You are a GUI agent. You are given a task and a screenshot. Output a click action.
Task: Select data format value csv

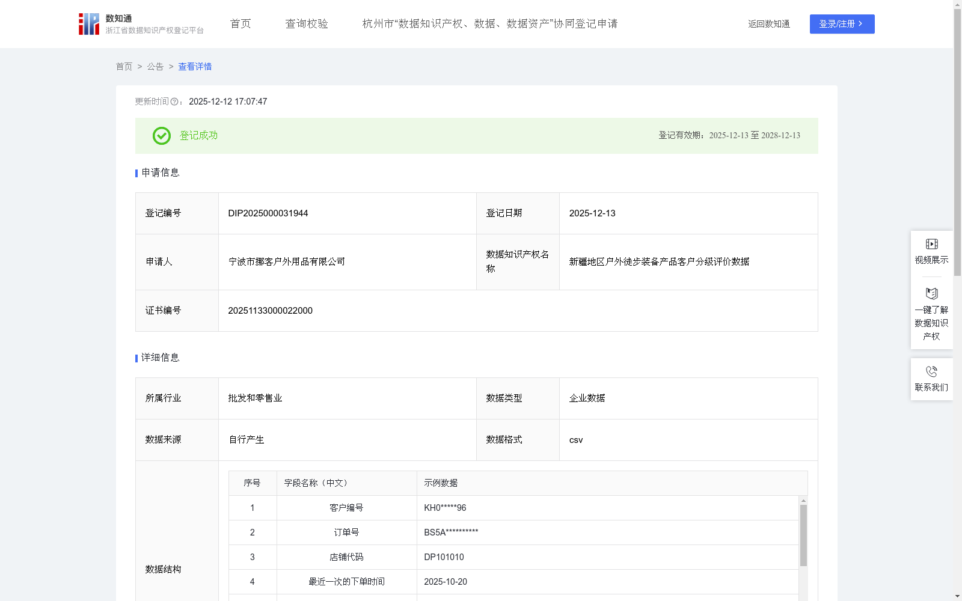(576, 440)
